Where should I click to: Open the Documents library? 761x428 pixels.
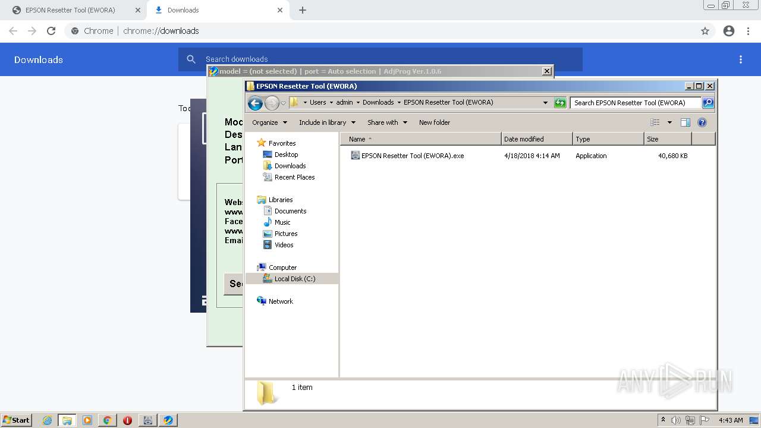(290, 211)
